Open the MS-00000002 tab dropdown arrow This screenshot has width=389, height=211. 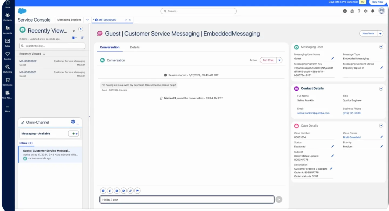pos(126,20)
